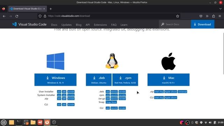Open the network Wi-Fi tray icon
The image size is (224, 126).
click(206, 122)
